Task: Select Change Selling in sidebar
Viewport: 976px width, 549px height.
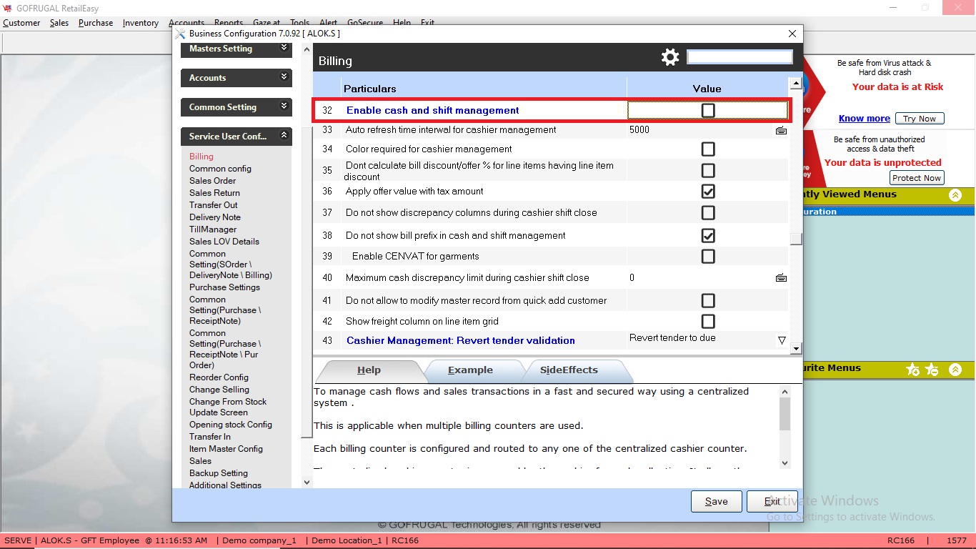Action: click(219, 390)
